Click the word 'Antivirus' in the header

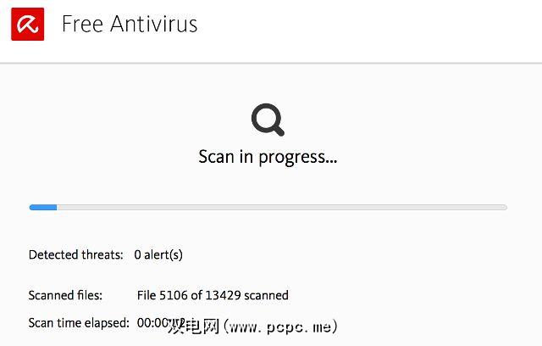[x=152, y=24]
